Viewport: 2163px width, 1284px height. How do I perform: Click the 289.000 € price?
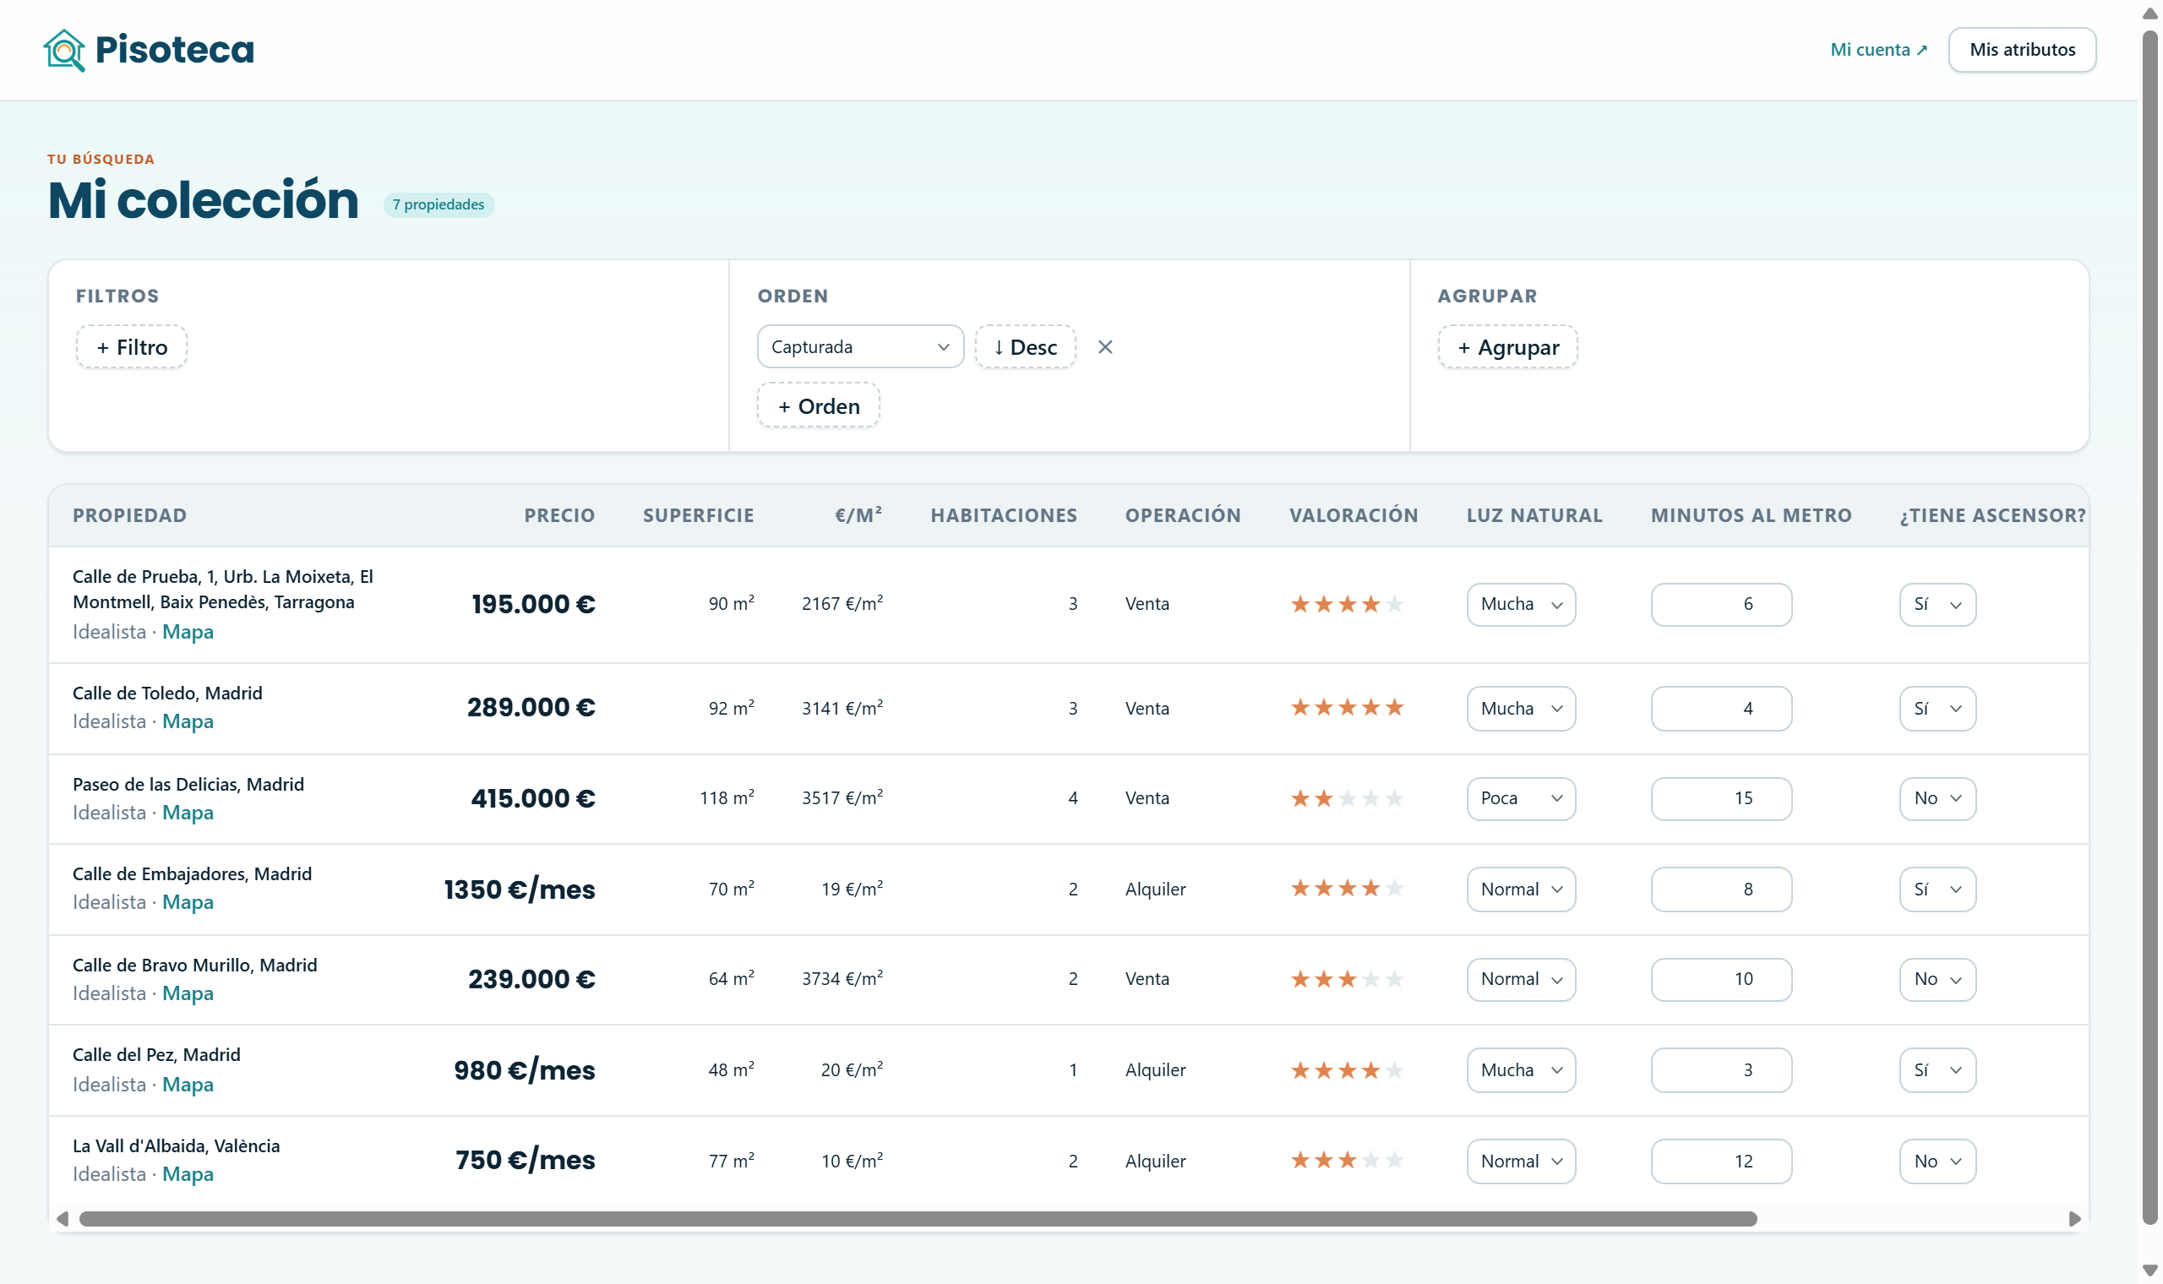coord(531,708)
